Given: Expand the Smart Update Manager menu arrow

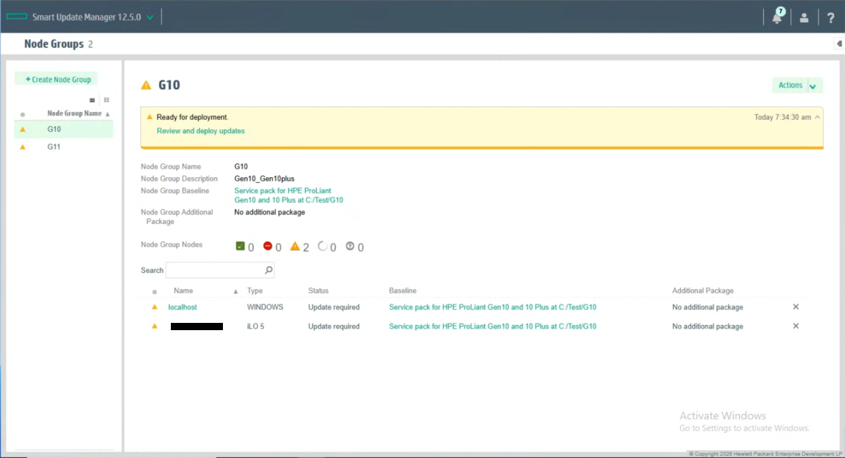Looking at the screenshot, I should (150, 18).
